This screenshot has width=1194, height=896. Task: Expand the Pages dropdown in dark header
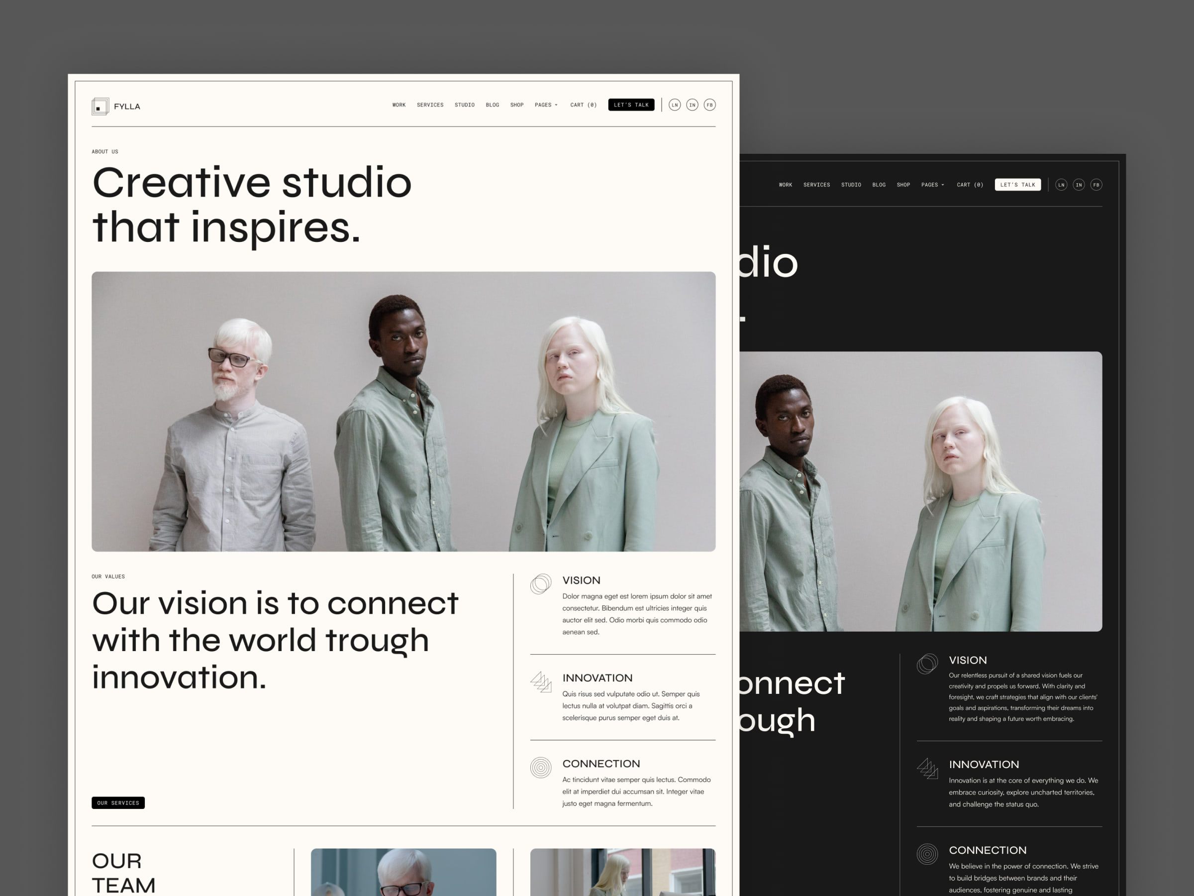pos(932,185)
